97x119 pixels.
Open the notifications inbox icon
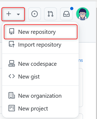(66, 14)
